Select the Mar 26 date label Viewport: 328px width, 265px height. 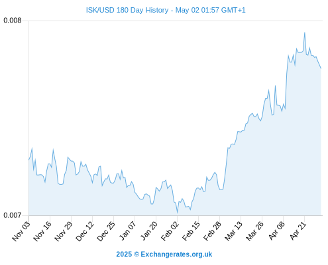[x=255, y=231]
